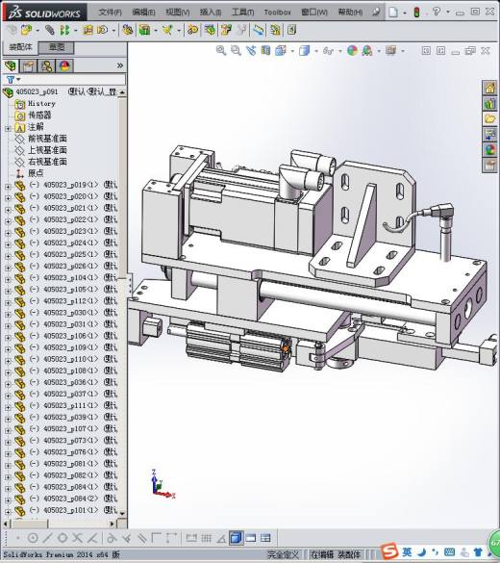Image resolution: width=500 pixels, height=563 pixels.
Task: Open the Assembly Features tool
Action: [144, 30]
